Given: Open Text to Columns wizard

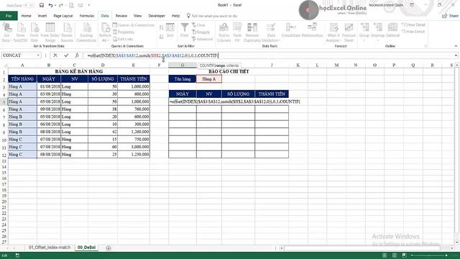Looking at the screenshot, I should (x=224, y=32).
